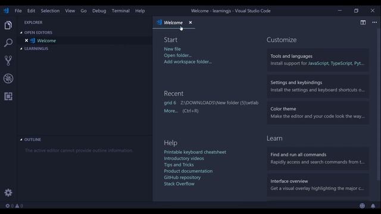
Task: Open the Explorer view in activity bar
Action: (8, 25)
